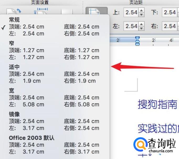
Task: Decrease left margin with stepper down arrow
Action: point(141,28)
